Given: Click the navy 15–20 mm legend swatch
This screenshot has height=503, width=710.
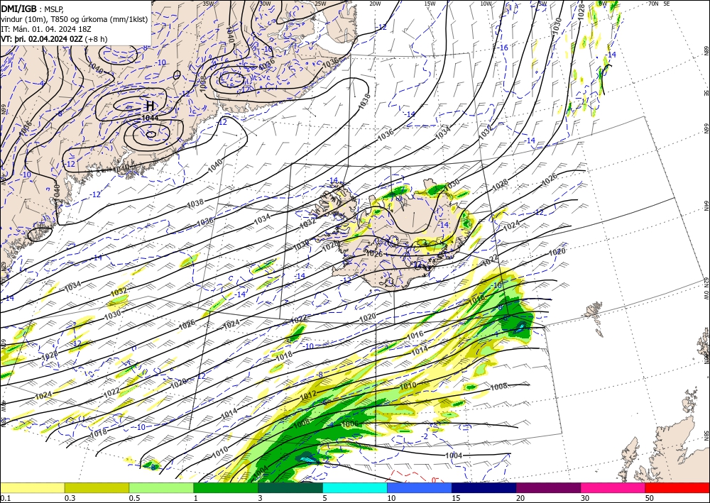Looking at the screenshot, I should [x=484, y=487].
